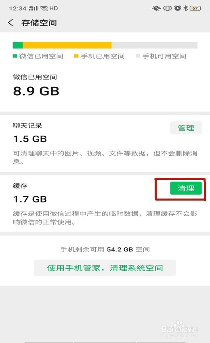Tap the mute bell status icon
This screenshot has width=210, height=343.
point(156,8)
